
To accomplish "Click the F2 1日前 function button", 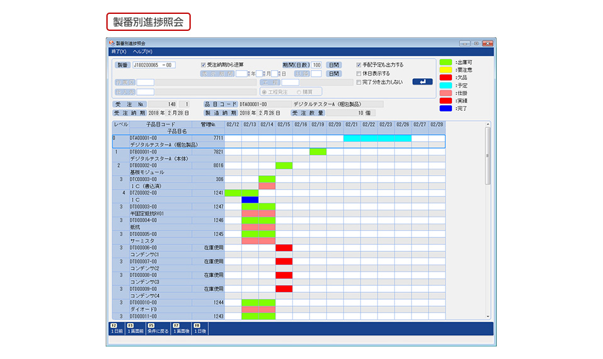I will 116,328.
